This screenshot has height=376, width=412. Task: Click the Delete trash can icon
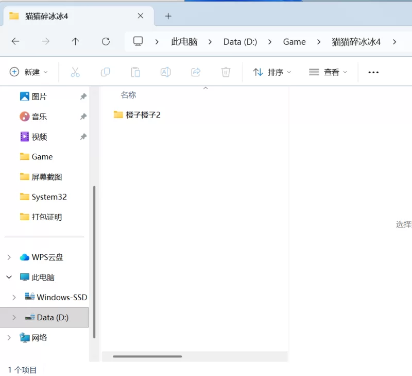click(226, 72)
